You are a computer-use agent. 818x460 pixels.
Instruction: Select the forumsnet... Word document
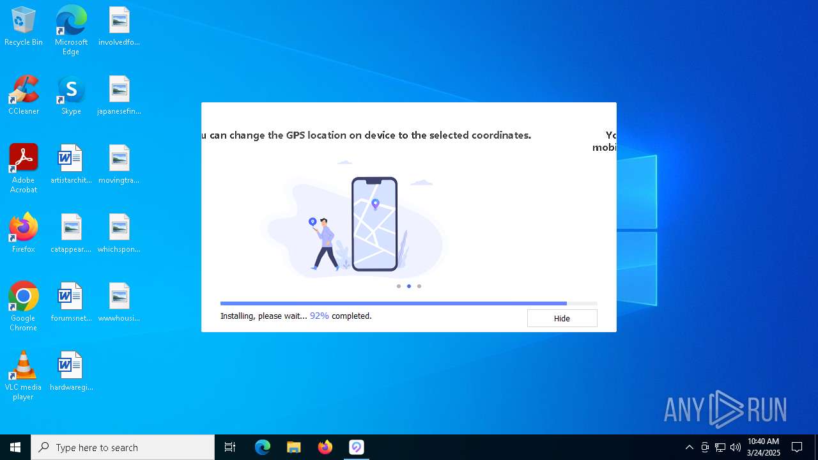(x=71, y=303)
